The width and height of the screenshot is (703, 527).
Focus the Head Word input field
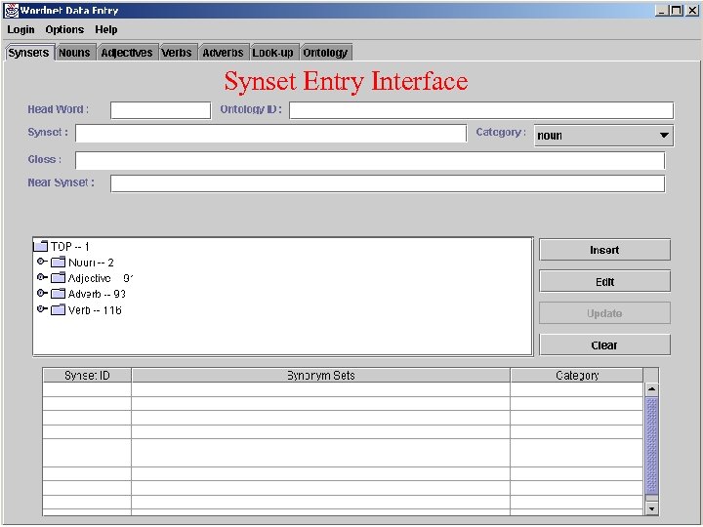pyautogui.click(x=160, y=110)
